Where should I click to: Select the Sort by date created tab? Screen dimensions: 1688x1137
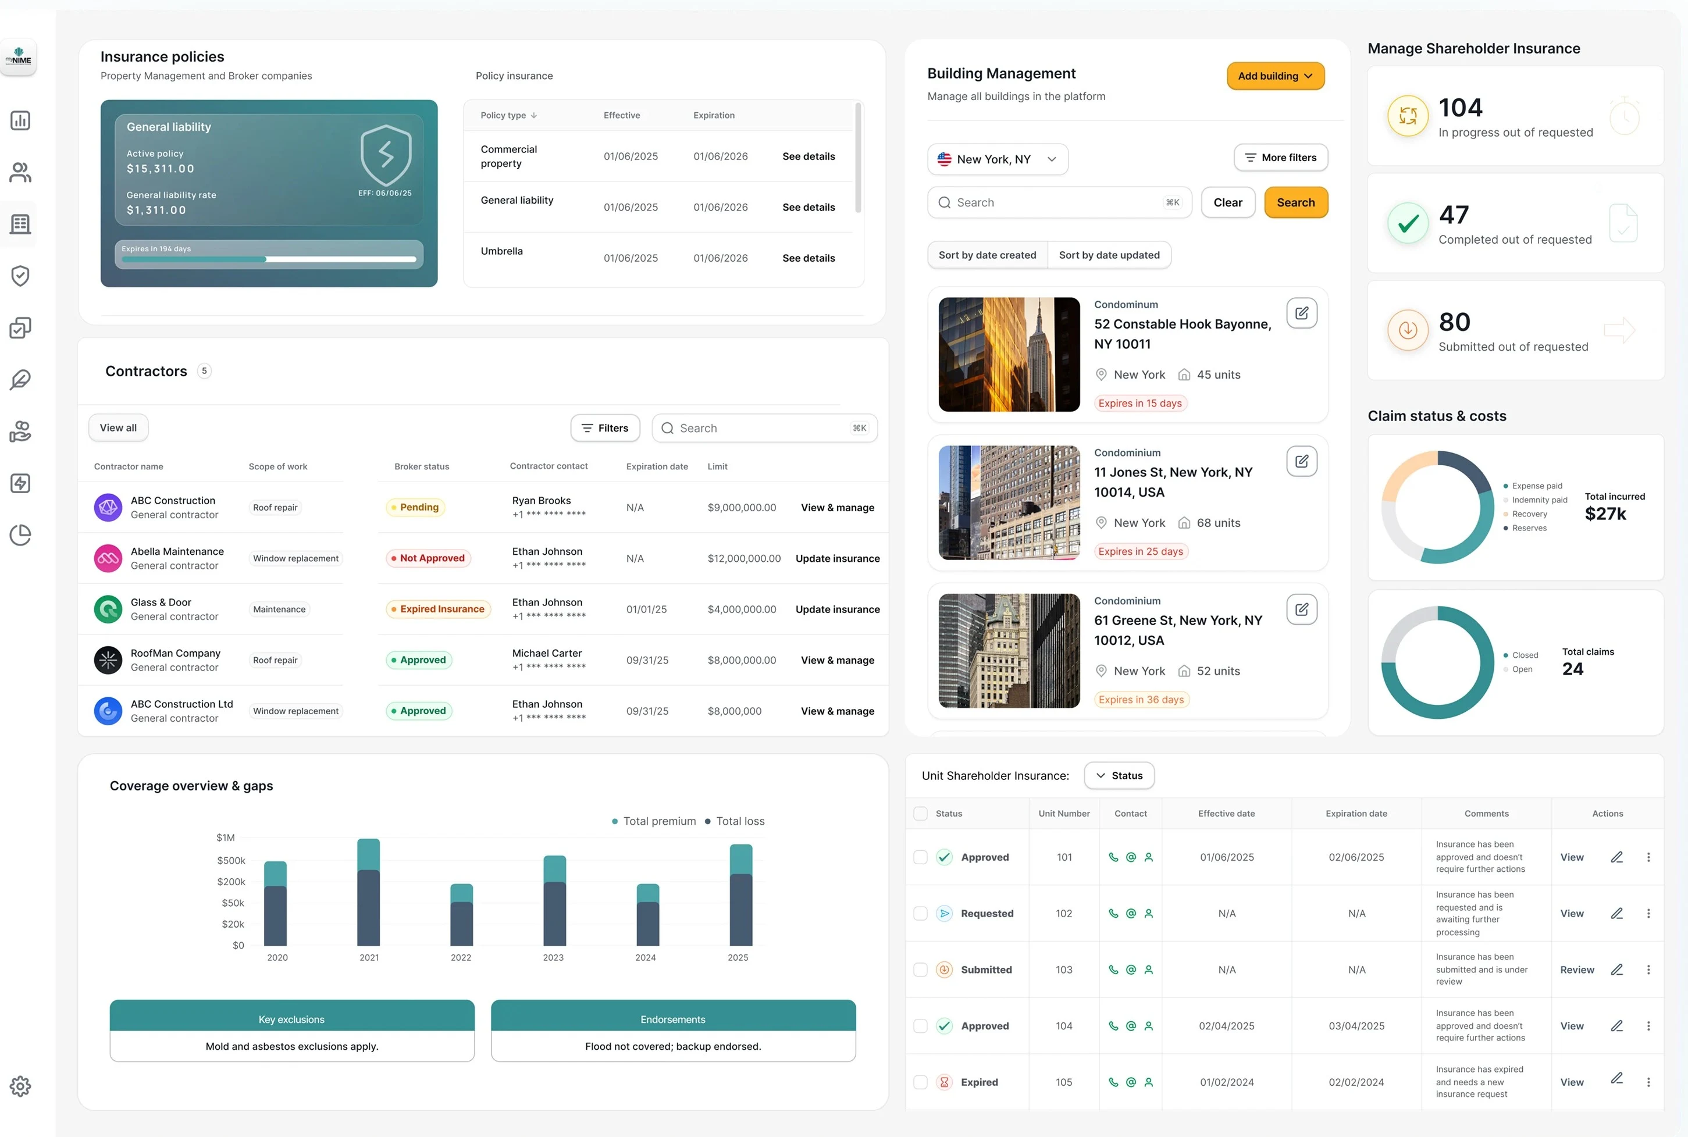pos(987,255)
